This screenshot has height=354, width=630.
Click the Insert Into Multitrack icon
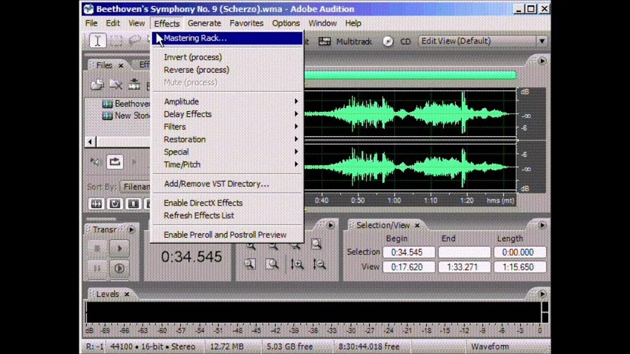(134, 85)
